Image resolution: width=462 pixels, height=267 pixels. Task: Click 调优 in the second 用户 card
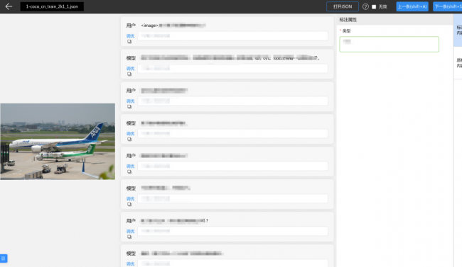[130, 101]
